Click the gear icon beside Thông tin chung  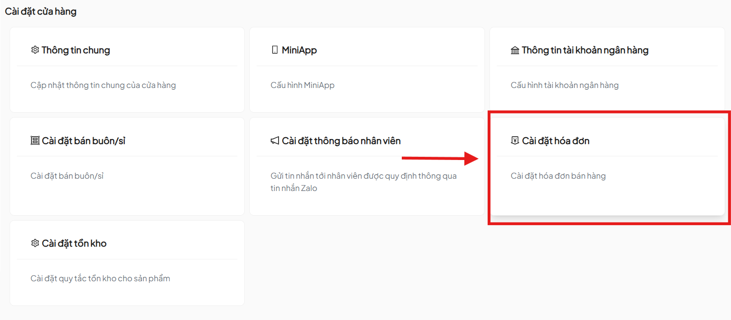click(x=35, y=50)
